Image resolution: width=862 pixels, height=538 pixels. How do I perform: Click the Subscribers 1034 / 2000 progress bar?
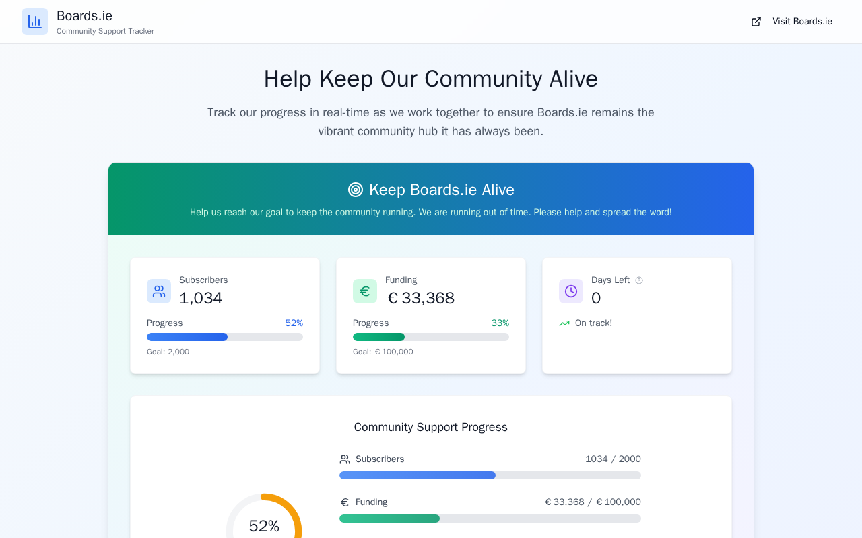[x=490, y=475]
